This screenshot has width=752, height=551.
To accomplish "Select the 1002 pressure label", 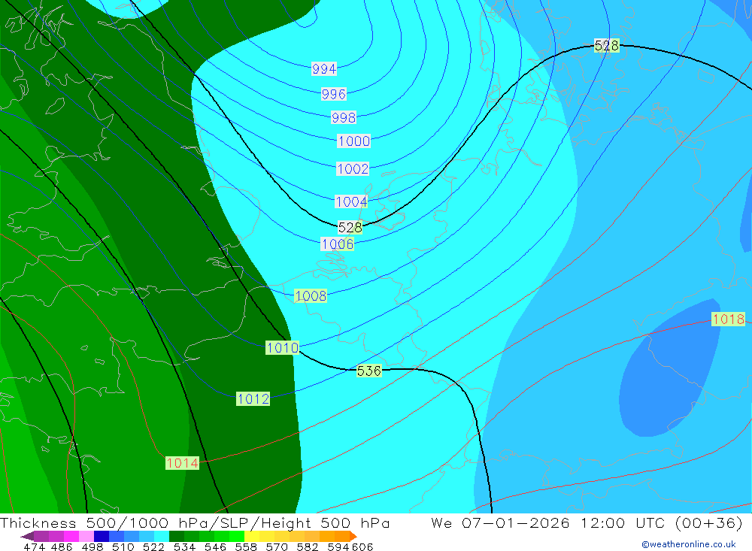I will tap(353, 169).
